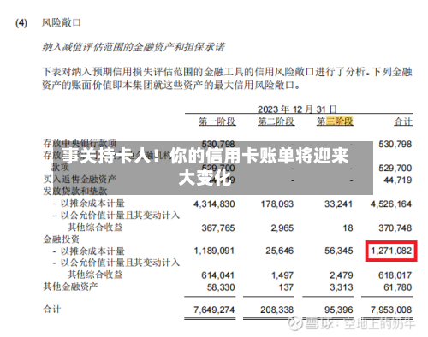Click the row label 金融投资
This screenshot has width=428, height=337.
(61, 239)
